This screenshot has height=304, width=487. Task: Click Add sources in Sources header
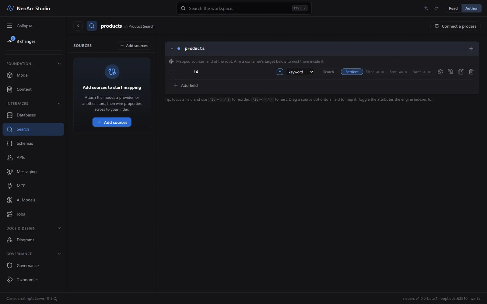[134, 46]
